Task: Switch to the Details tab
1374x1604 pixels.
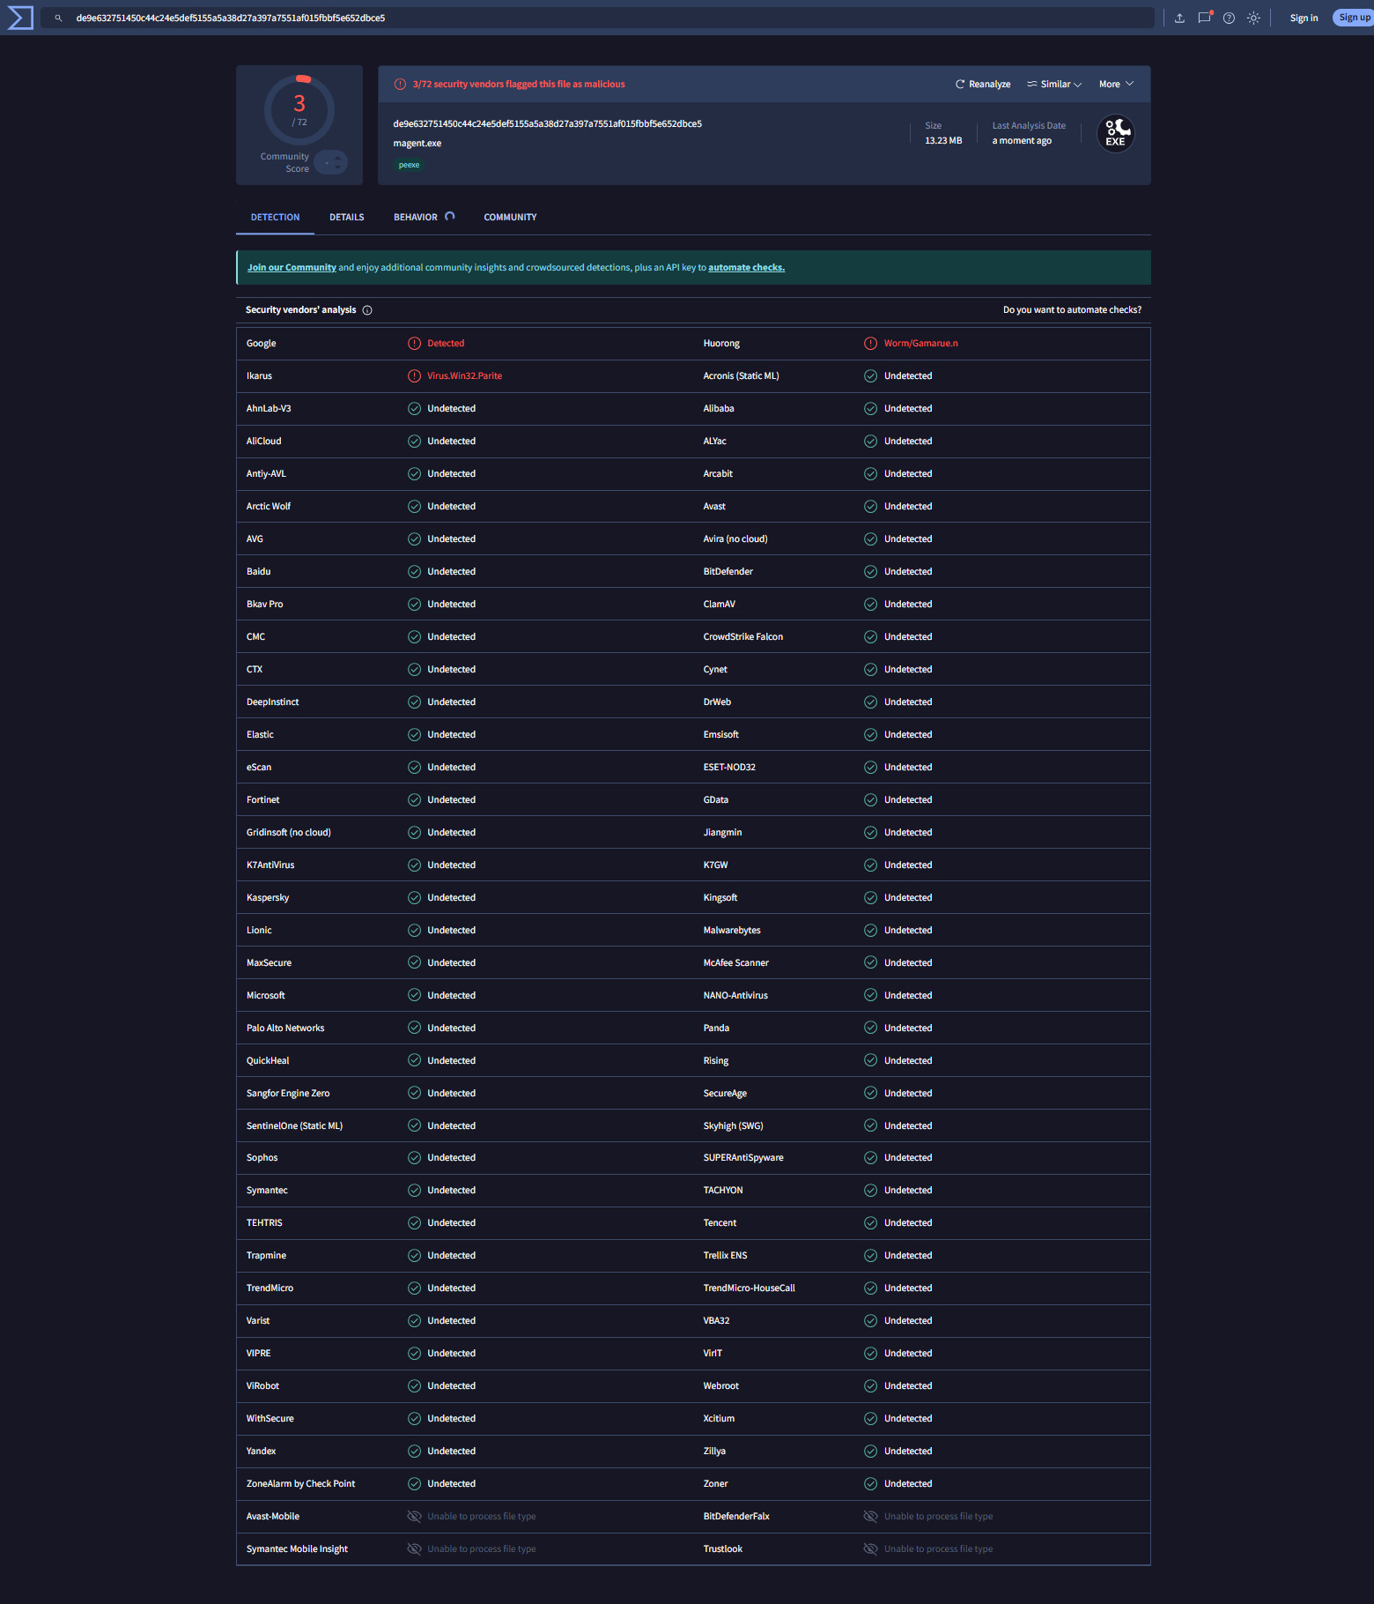Action: [x=346, y=217]
